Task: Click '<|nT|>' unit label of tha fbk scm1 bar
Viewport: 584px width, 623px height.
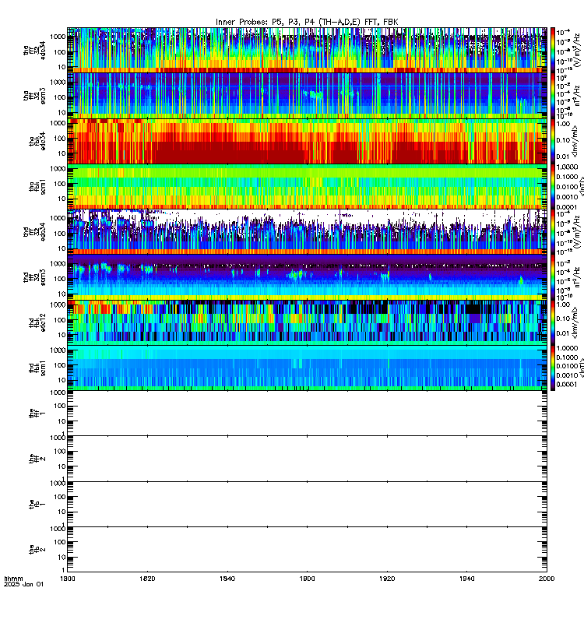Action: [581, 187]
